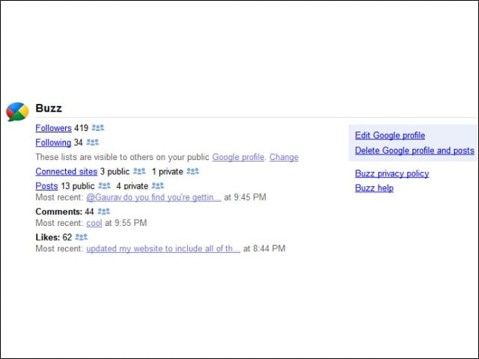Open the Following link
This screenshot has height=359, width=479.
click(x=53, y=143)
